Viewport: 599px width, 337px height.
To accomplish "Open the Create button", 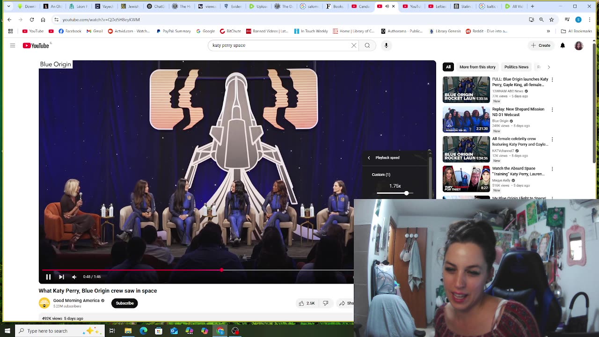I will click(x=541, y=45).
